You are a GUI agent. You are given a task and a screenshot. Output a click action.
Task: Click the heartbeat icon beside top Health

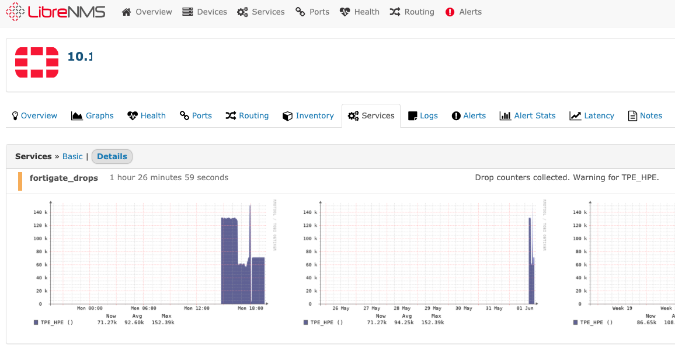click(345, 12)
